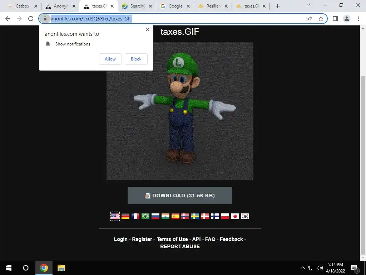Open the browser side panel
Viewport: 366px width, 275px height.
click(335, 19)
